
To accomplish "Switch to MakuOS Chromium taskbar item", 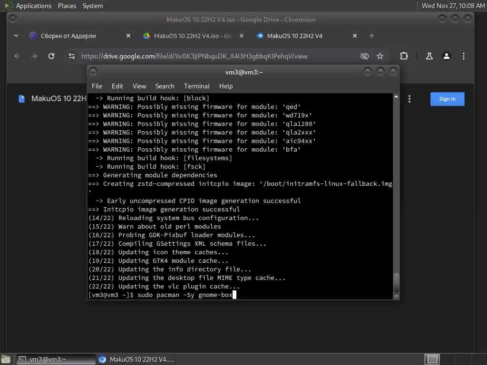I will click(136, 359).
